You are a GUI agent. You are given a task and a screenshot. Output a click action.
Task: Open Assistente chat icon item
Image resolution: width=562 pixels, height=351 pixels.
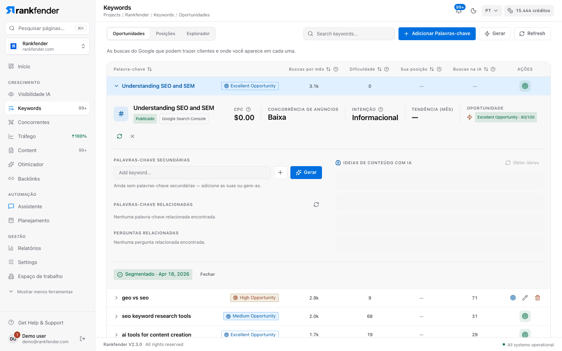coord(48,206)
